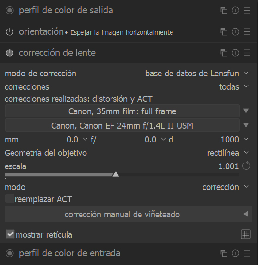
Task: Click the escala slider handle
Action: point(116,174)
